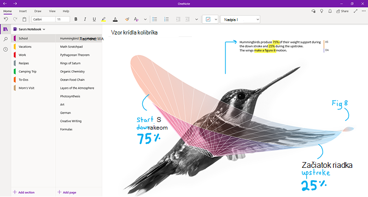Open the Nadpis 1 styles dropdown
The image size is (368, 197).
click(240, 20)
